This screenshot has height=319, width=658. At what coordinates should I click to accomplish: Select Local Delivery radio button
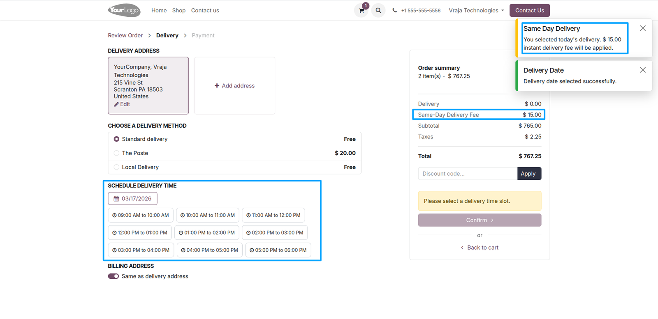coord(116,167)
